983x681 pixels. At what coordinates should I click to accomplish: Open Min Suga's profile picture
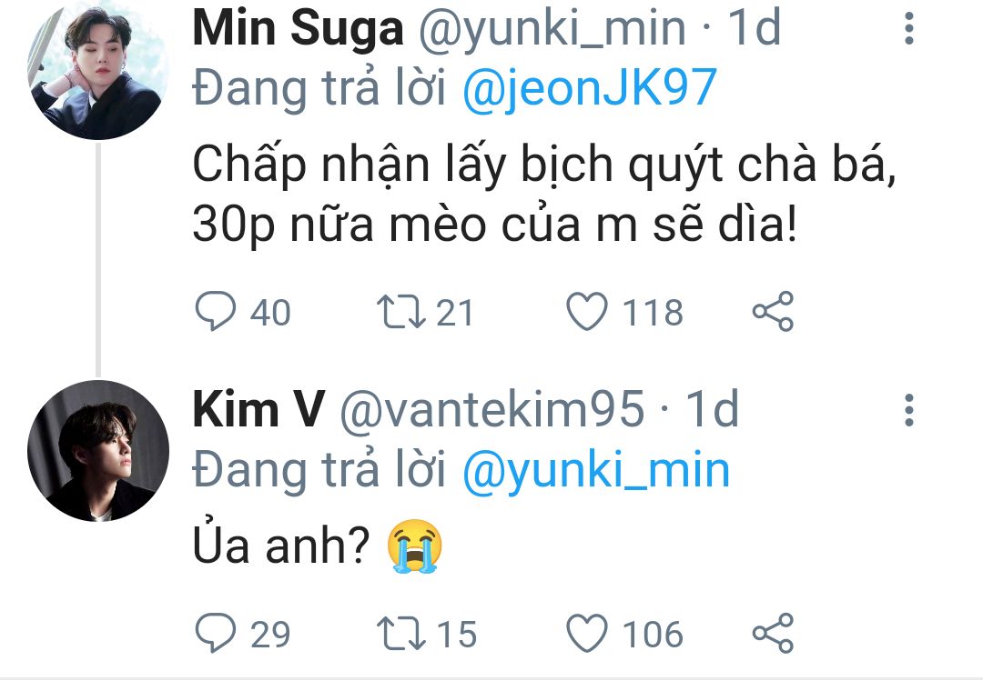[98, 69]
